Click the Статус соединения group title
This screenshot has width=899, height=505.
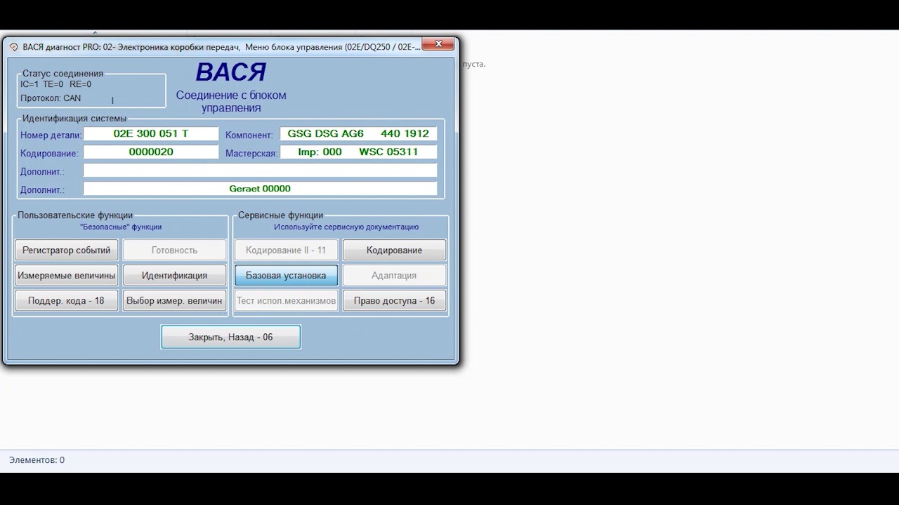click(63, 74)
